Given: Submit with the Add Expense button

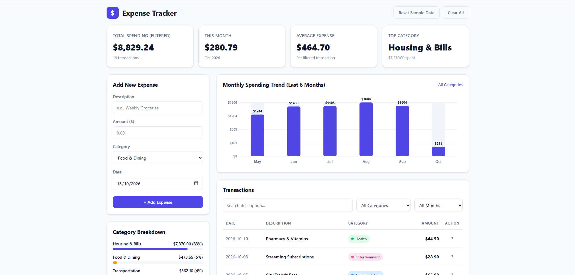Looking at the screenshot, I should click(158, 202).
